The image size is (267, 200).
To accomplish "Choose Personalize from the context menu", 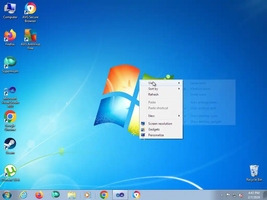I will [161, 135].
